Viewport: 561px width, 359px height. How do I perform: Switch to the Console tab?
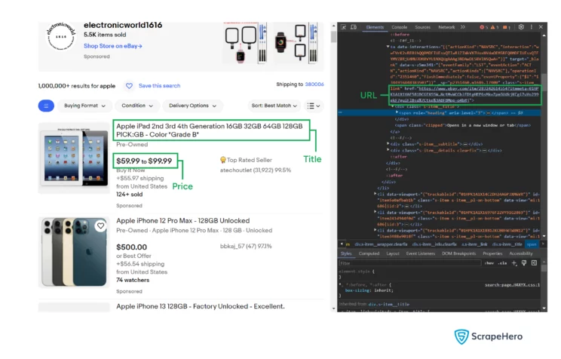pos(400,27)
